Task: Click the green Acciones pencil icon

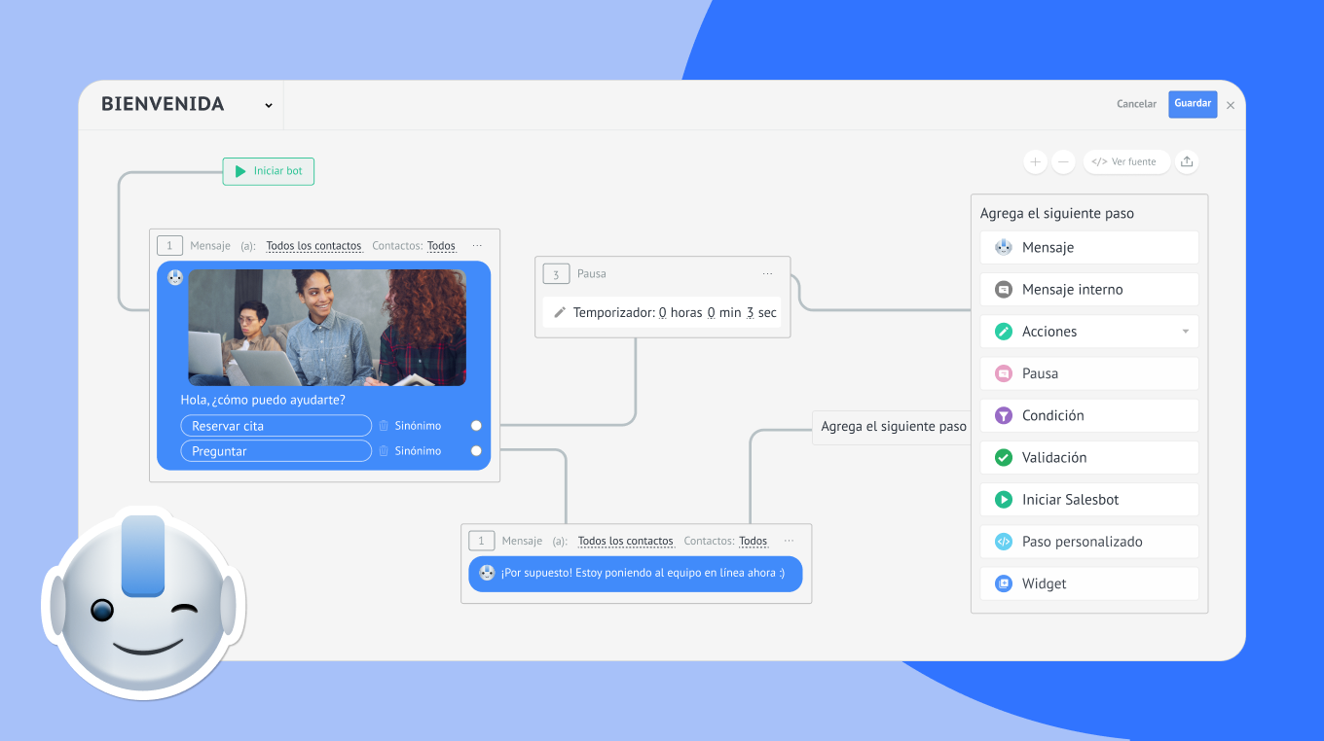Action: [1004, 332]
